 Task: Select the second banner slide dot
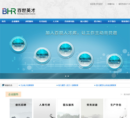click(68, 76)
